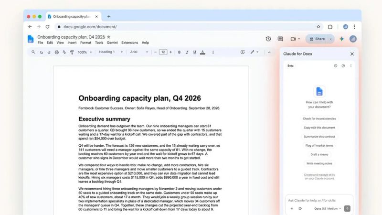382x215 pixels.
Task: Click Check for inconsistencies suggestion
Action: pyautogui.click(x=319, y=118)
